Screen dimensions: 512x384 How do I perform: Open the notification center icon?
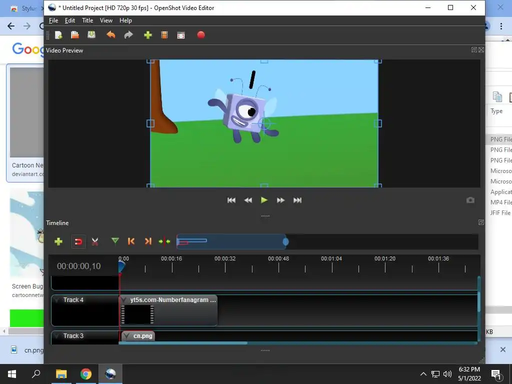pyautogui.click(x=496, y=374)
